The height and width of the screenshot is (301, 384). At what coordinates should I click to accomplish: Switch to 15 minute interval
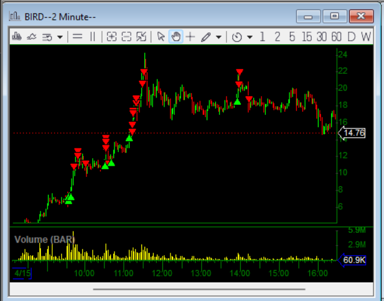coord(307,37)
